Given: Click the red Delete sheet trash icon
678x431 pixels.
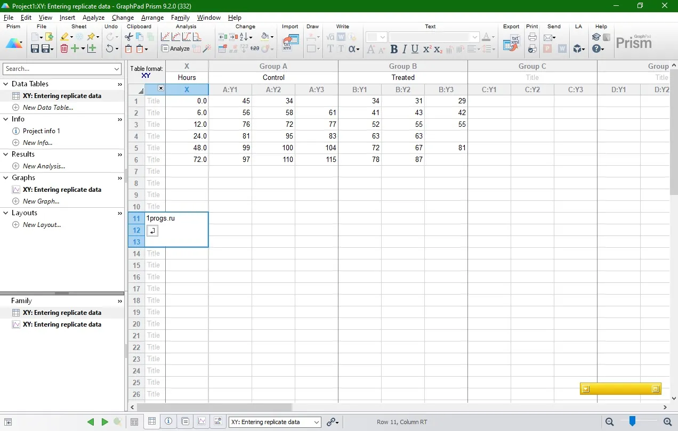Looking at the screenshot, I should [64, 48].
